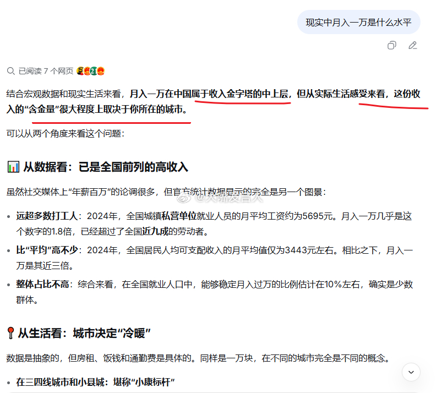
Task: Click the bar chart emoji in 从数据看 heading
Action: [x=13, y=167]
